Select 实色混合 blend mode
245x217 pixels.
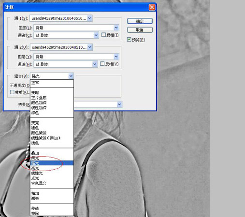point(39,183)
